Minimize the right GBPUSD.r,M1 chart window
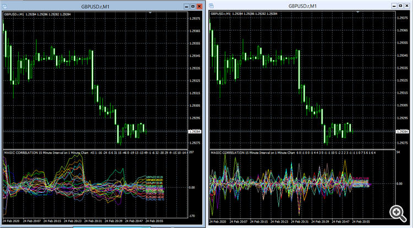This screenshot has height=228, width=413. tap(394, 6)
